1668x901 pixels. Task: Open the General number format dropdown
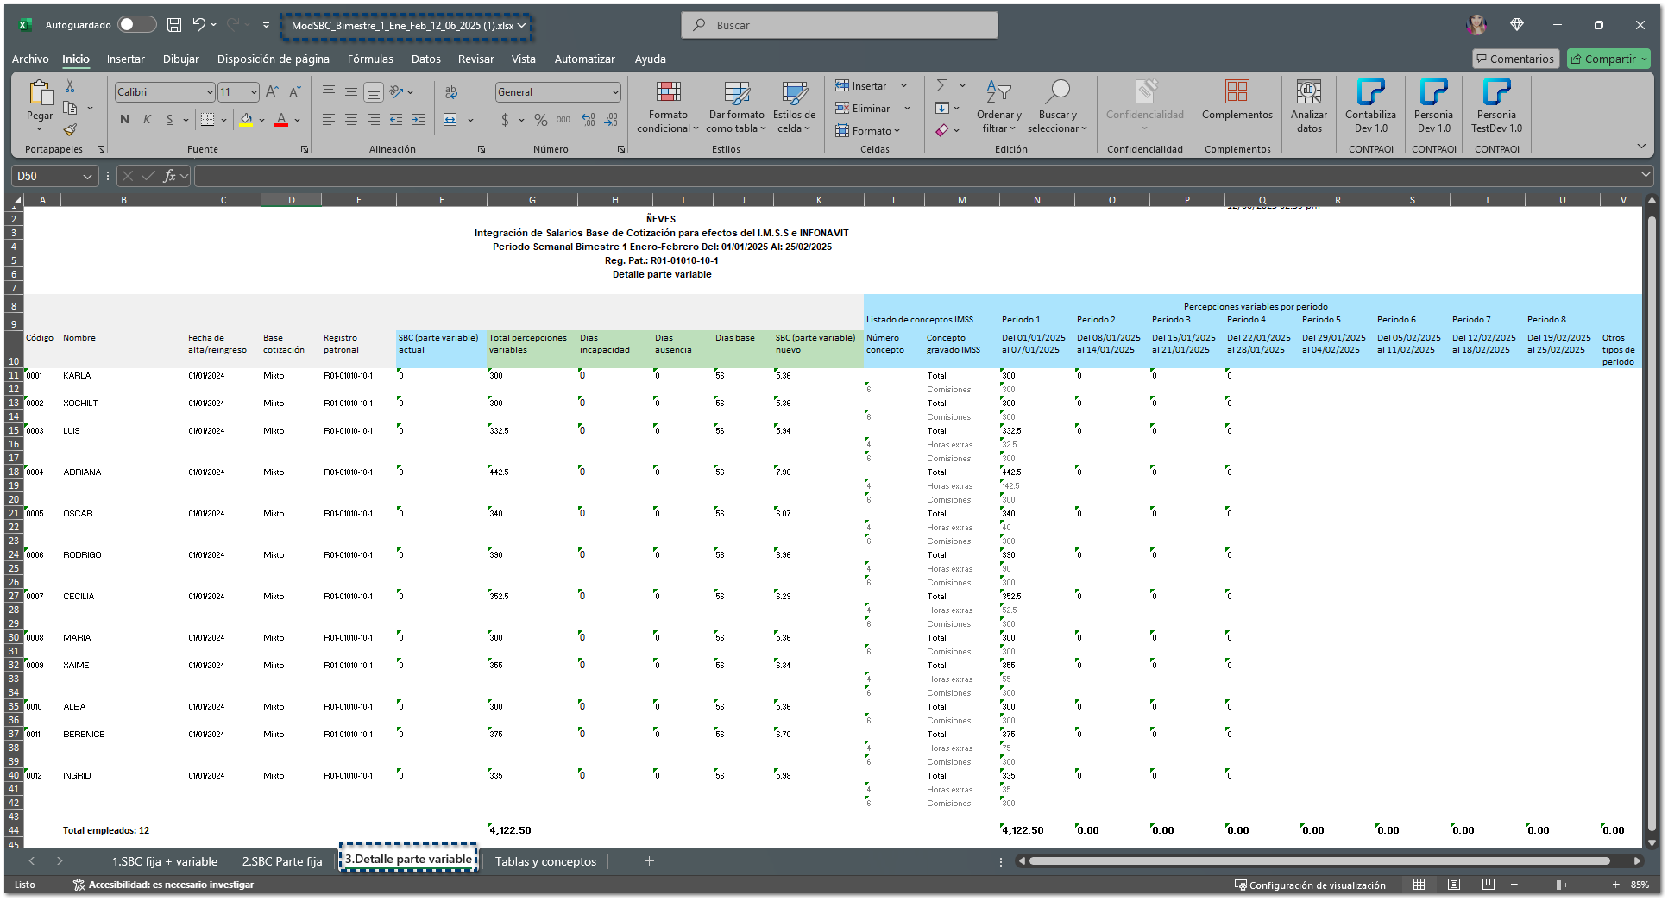[614, 92]
